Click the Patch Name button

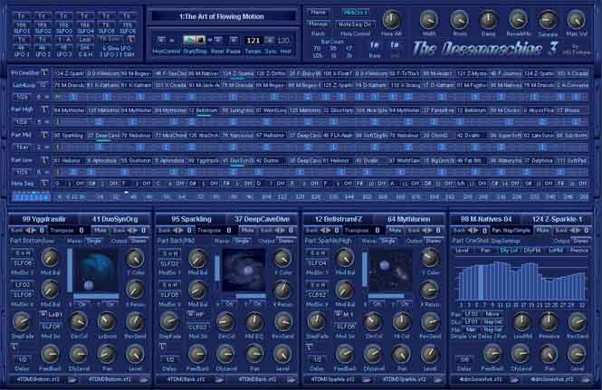pos(318,13)
